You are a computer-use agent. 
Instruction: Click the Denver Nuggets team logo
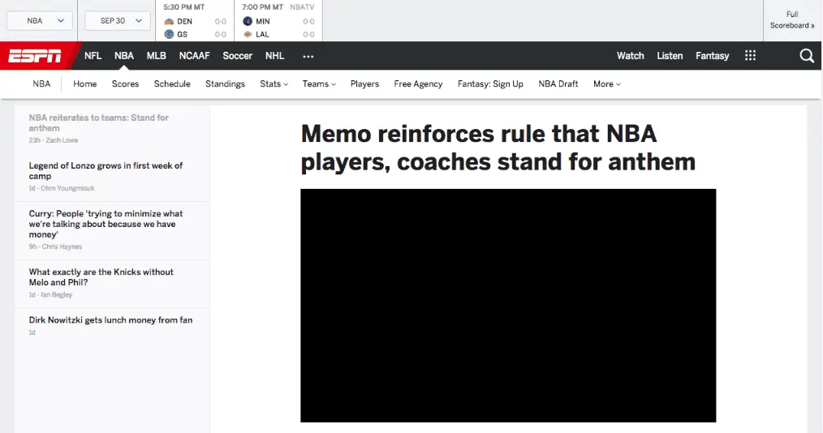pyautogui.click(x=169, y=22)
